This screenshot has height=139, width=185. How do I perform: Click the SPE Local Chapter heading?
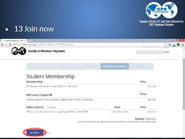tap(38, 95)
